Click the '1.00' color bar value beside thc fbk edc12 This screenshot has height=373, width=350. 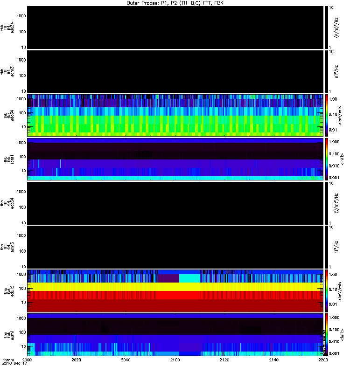tap(333, 274)
